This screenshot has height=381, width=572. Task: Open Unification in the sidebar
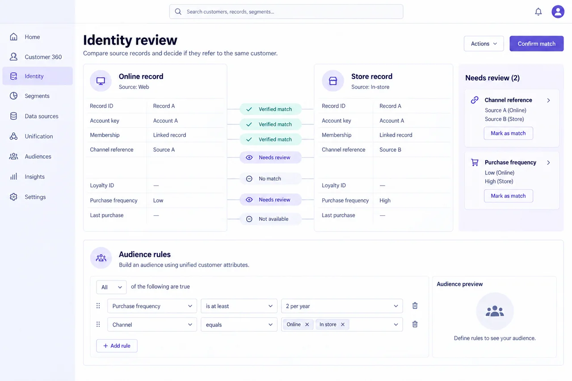point(38,136)
